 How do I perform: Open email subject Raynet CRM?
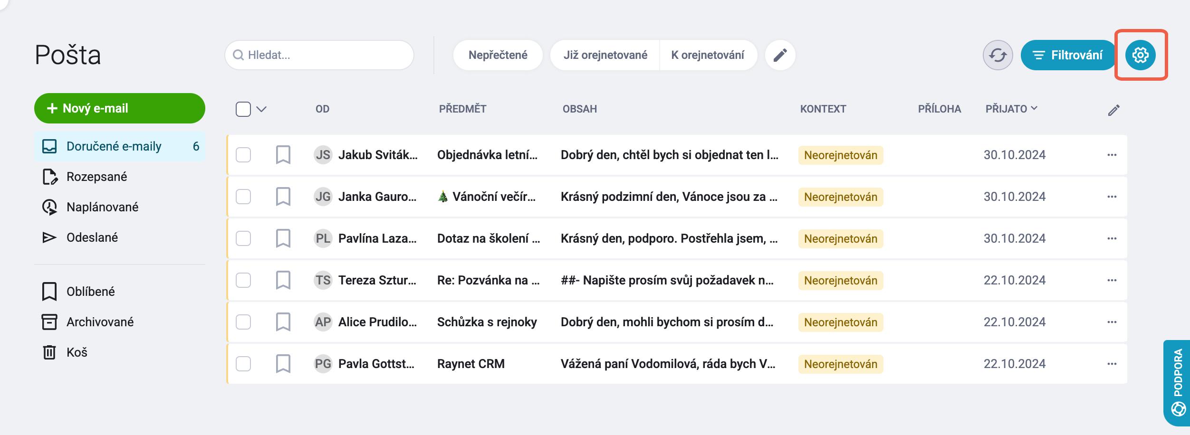click(471, 364)
